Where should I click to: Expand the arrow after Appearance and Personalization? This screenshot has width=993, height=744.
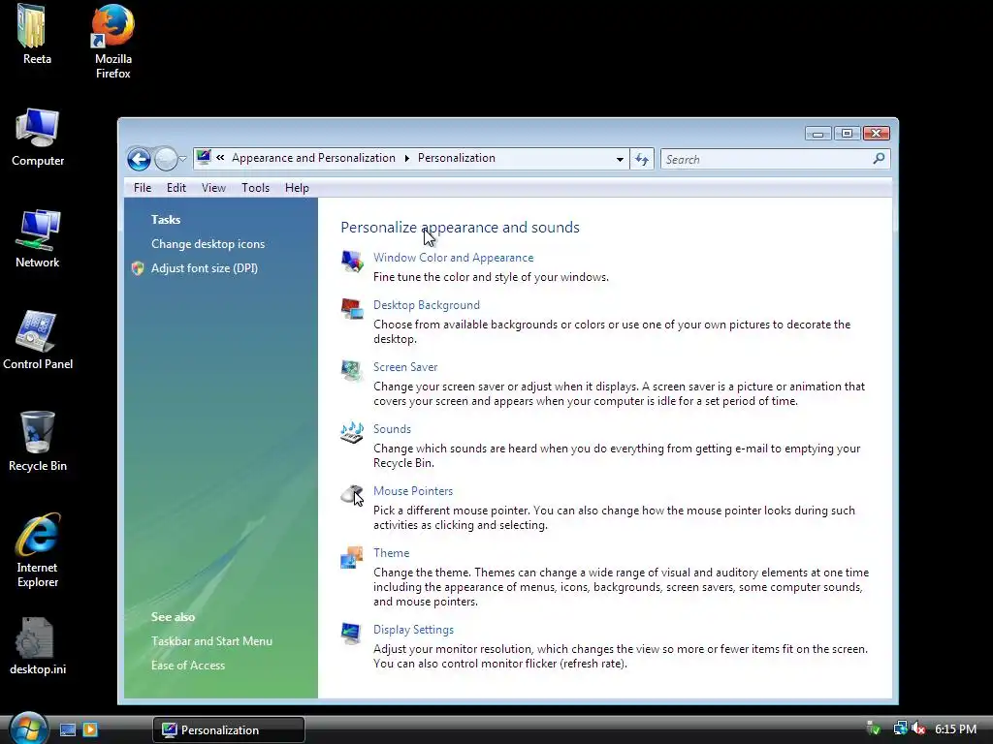(406, 158)
